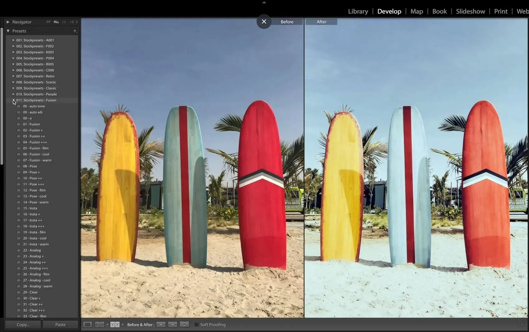Set Navigator zoom to FIT
Image resolution: width=529 pixels, height=332 pixels.
click(49, 22)
